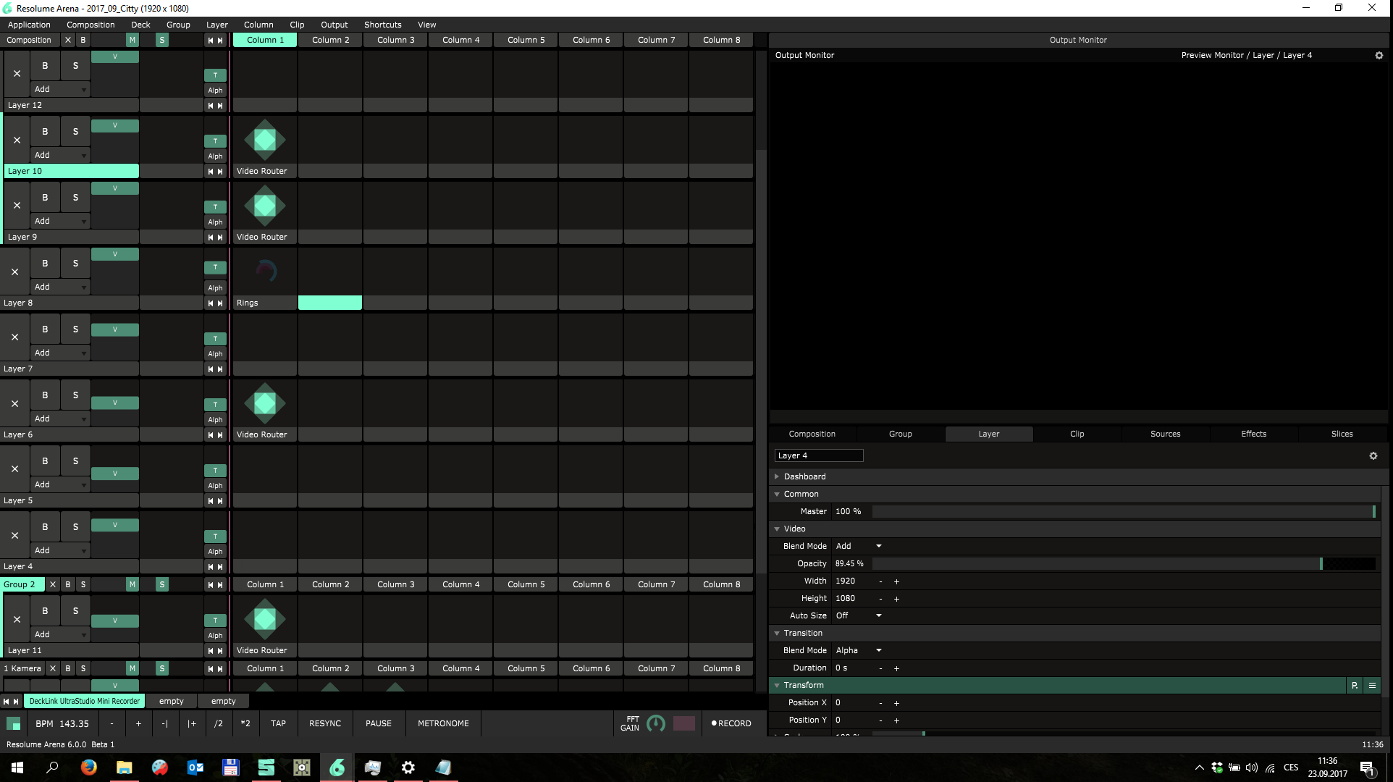Toggle Bypass (B) on Layer 9
The width and height of the screenshot is (1393, 782).
45,198
